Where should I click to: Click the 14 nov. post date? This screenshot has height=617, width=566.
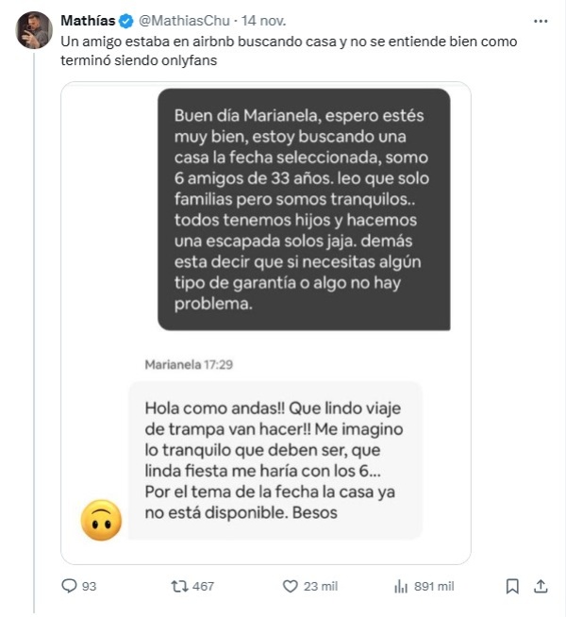click(x=263, y=21)
